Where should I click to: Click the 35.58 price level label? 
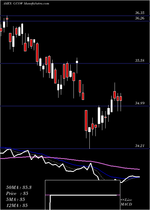pyautogui.click(x=140, y=61)
